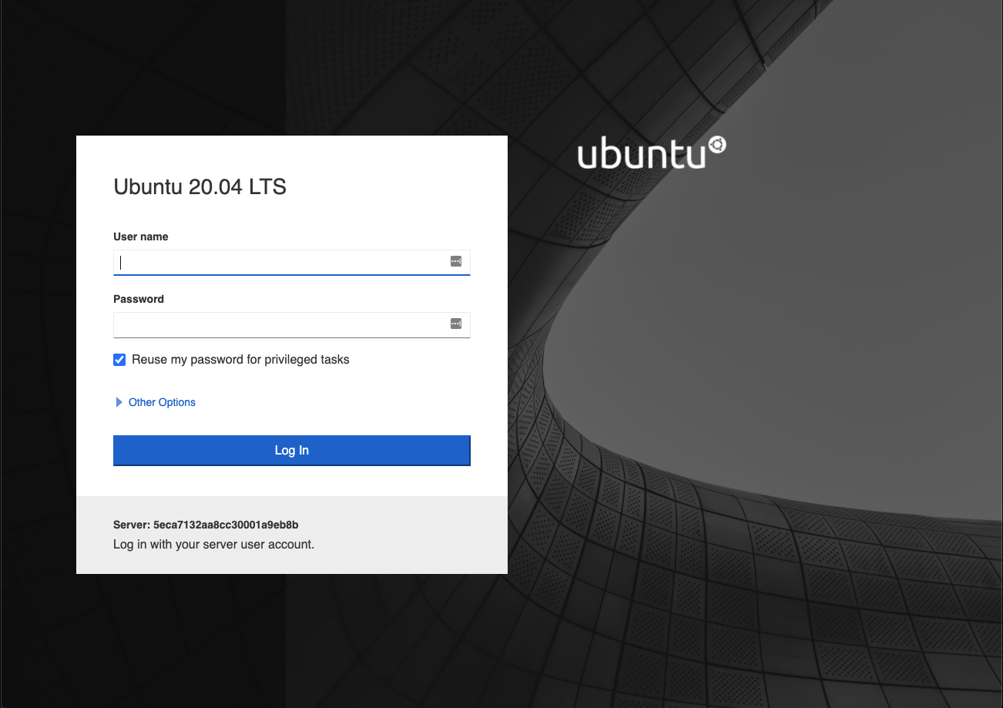
Task: Click 'Reuse my password for privileged tasks' label text
Action: coord(240,360)
